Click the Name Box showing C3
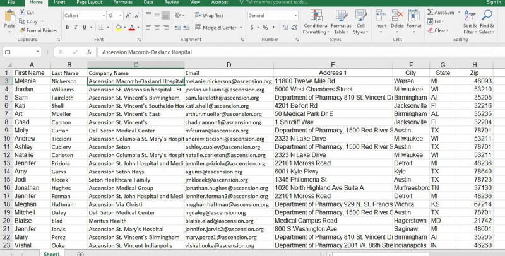The image size is (505, 256). (x=19, y=52)
